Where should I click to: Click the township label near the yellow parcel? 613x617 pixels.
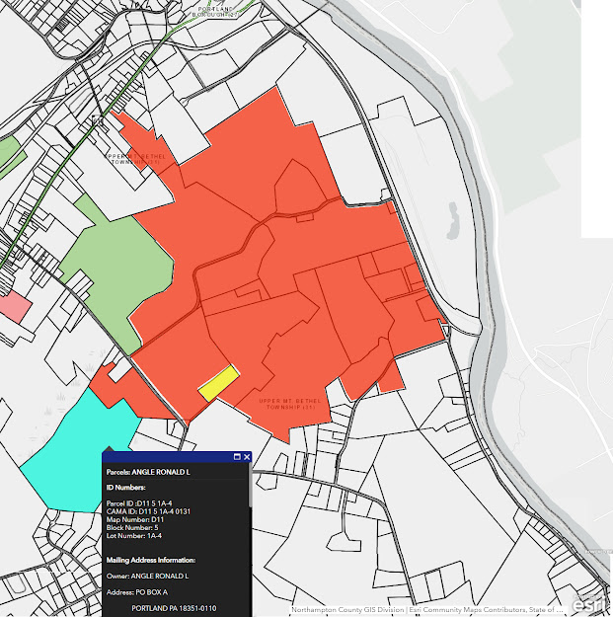290,404
